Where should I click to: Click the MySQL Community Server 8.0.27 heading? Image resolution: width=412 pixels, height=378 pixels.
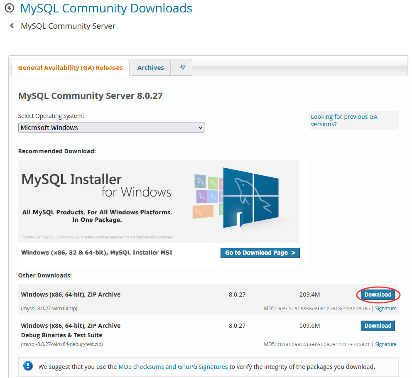pos(91,96)
